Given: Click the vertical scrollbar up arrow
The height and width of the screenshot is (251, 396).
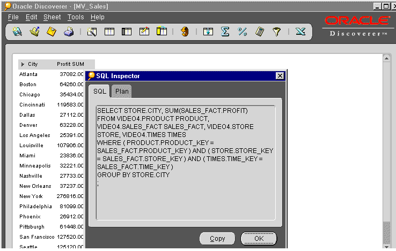Looking at the screenshot, I should 387,58.
